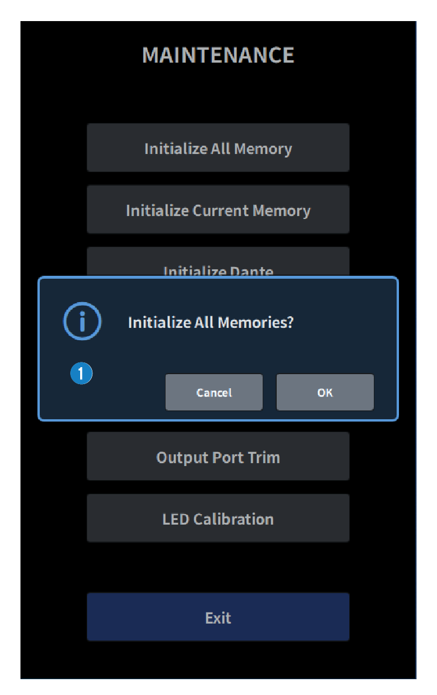The height and width of the screenshot is (695, 437).
Task: Cancel the Initialize All Memories prompt
Action: click(x=214, y=392)
